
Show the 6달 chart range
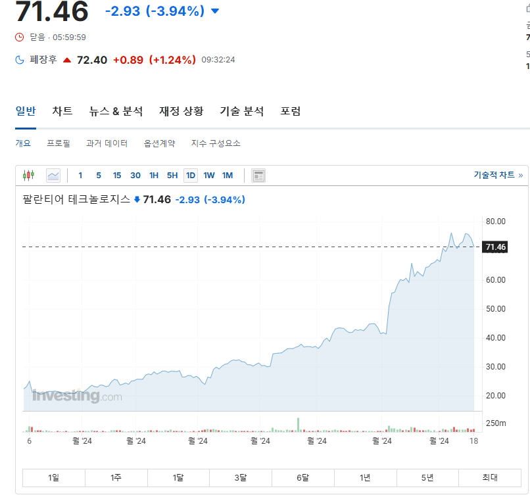coord(303,478)
